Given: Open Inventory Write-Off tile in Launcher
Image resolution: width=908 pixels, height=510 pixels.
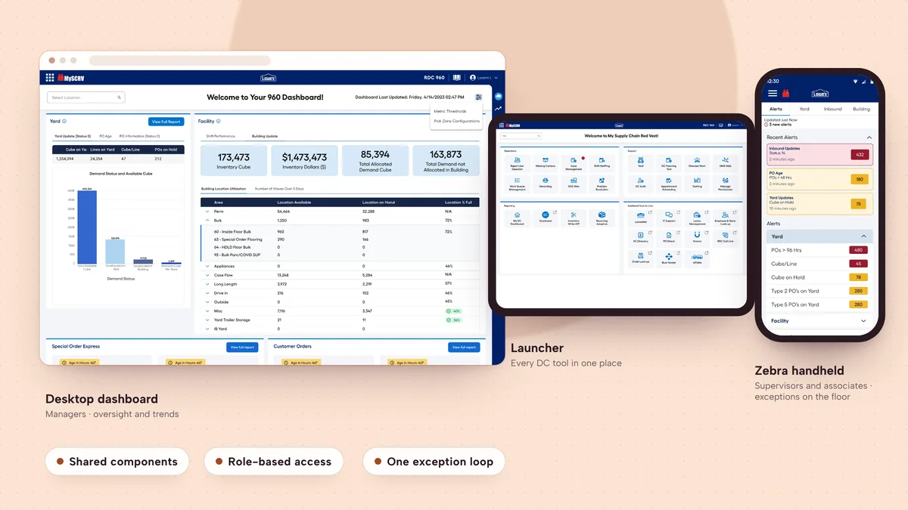Looking at the screenshot, I should coord(574,218).
